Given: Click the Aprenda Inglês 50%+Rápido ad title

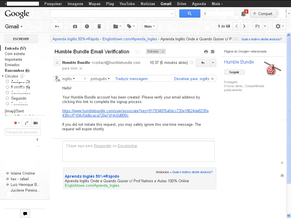Looking at the screenshot, I should point(92,176).
